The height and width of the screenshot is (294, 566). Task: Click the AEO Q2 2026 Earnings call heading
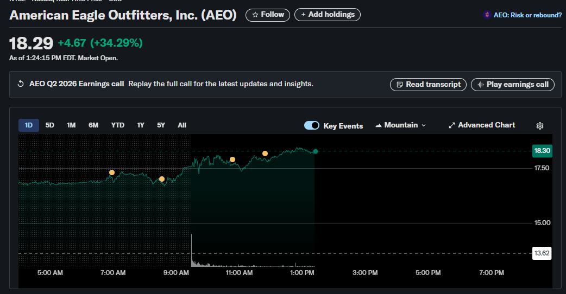click(x=77, y=84)
